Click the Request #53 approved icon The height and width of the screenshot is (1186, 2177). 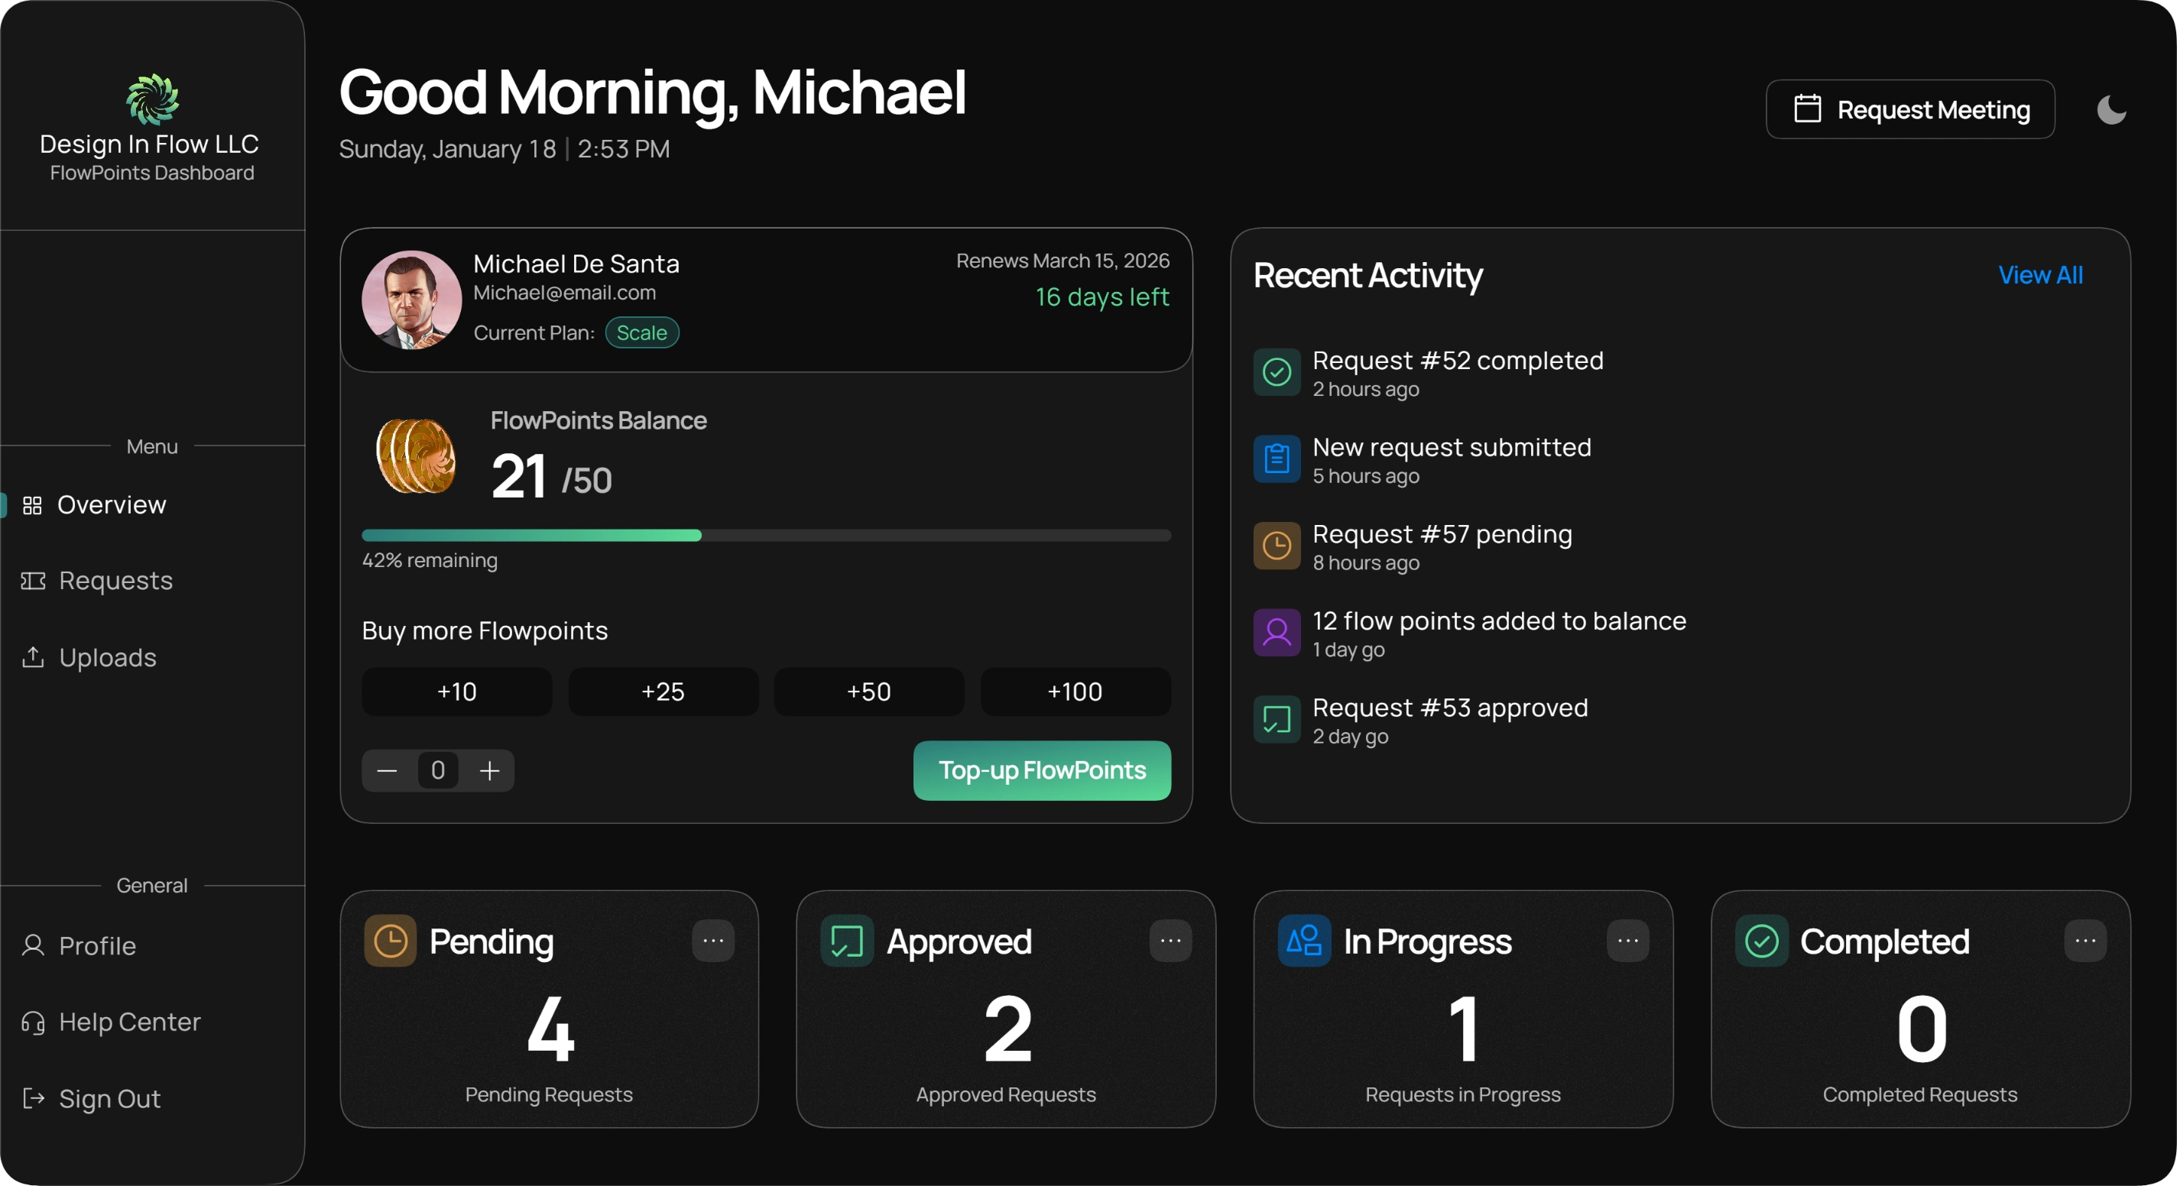point(1276,720)
